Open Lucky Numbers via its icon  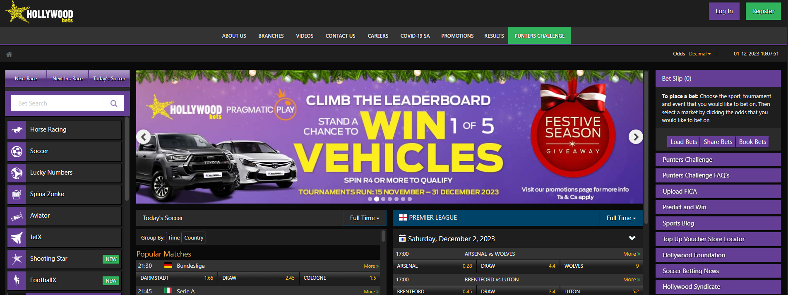(x=17, y=173)
